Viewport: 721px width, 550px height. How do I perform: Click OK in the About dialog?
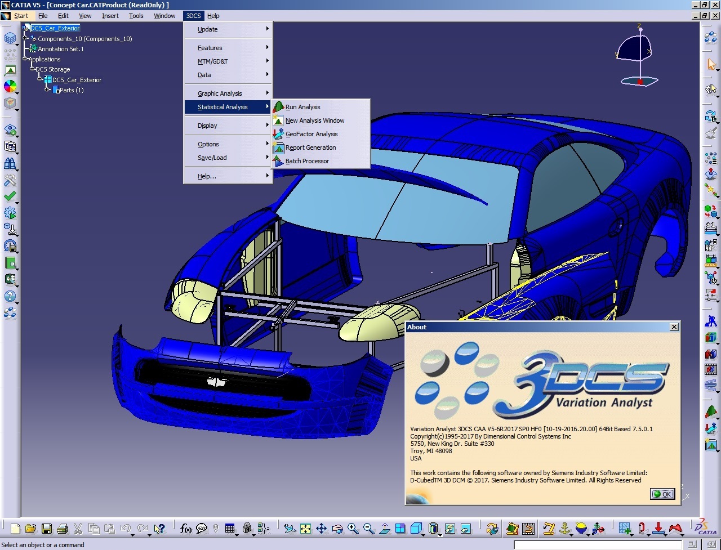pyautogui.click(x=662, y=494)
